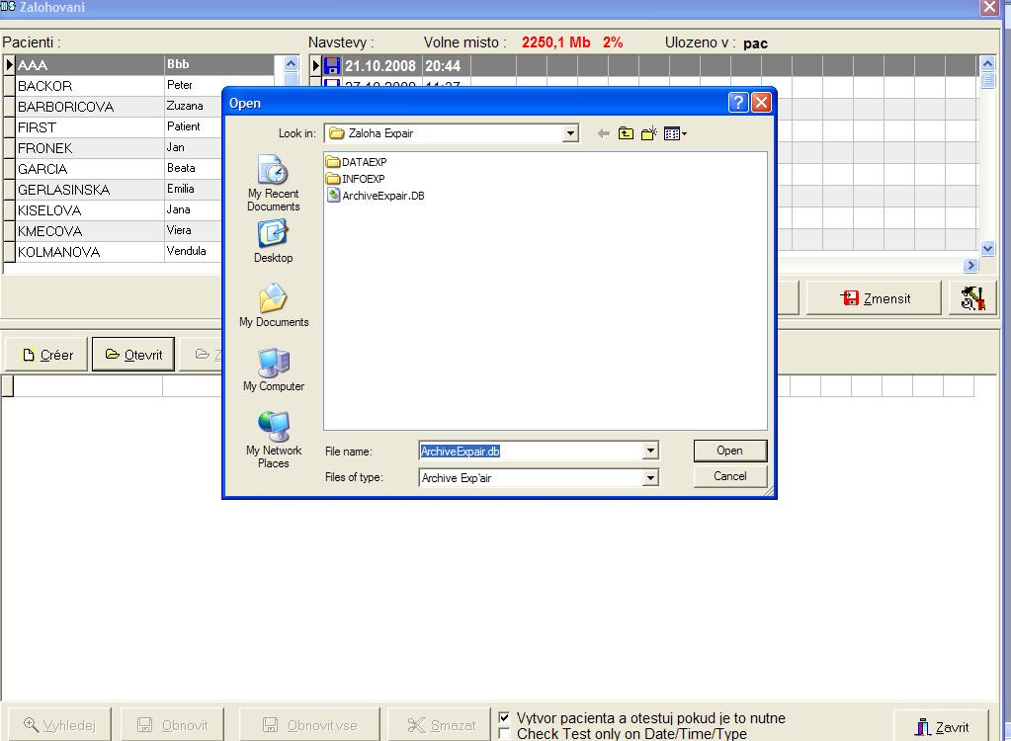1011x741 pixels.
Task: Click the Créer button
Action: point(46,355)
